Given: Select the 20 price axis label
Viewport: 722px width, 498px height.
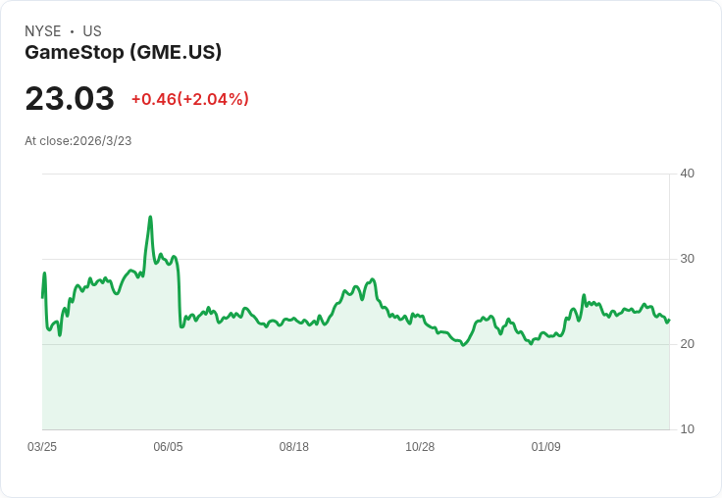Looking at the screenshot, I should point(688,344).
